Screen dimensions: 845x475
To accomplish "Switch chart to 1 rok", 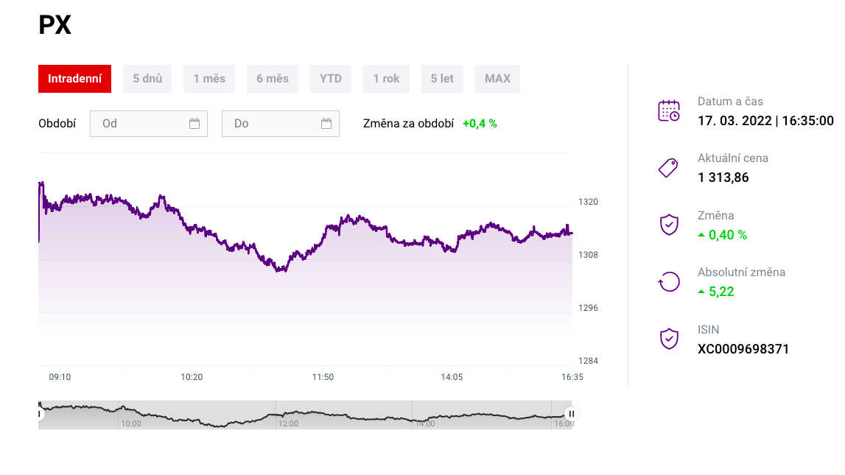I will coord(386,79).
